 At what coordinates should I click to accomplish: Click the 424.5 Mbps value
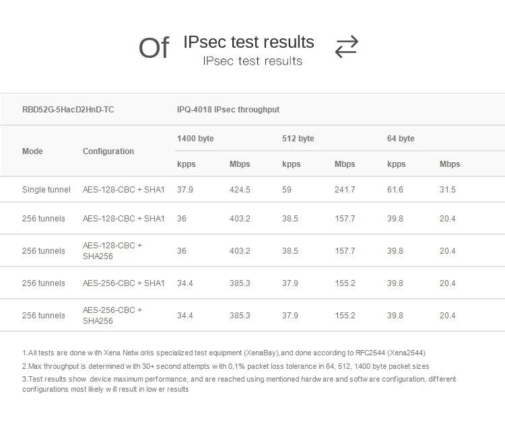pos(240,190)
